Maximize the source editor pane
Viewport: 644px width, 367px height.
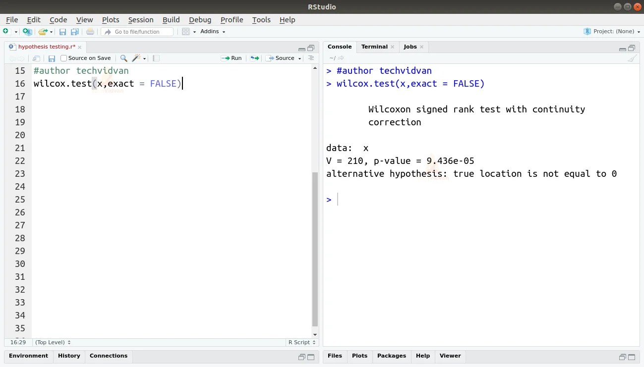click(311, 48)
